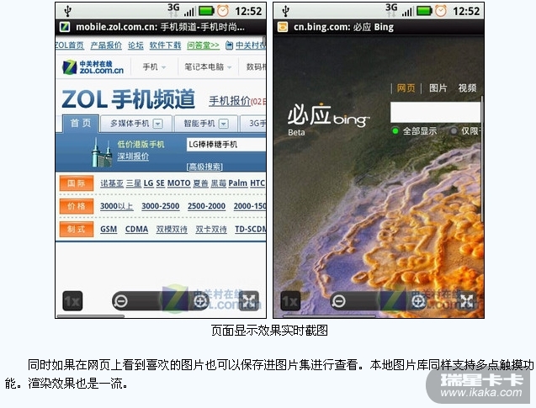Select 网页 tab on Bing
Screen dimensions: 536x408
(x=406, y=88)
